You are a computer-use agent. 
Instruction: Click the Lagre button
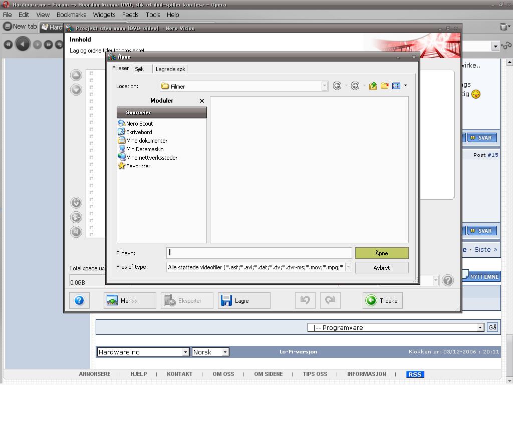(x=244, y=300)
